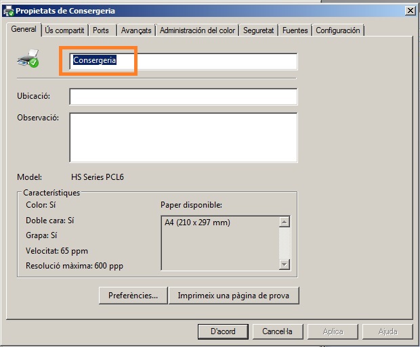420x347 pixels.
Task: Open the Ports tab
Action: pos(101,30)
